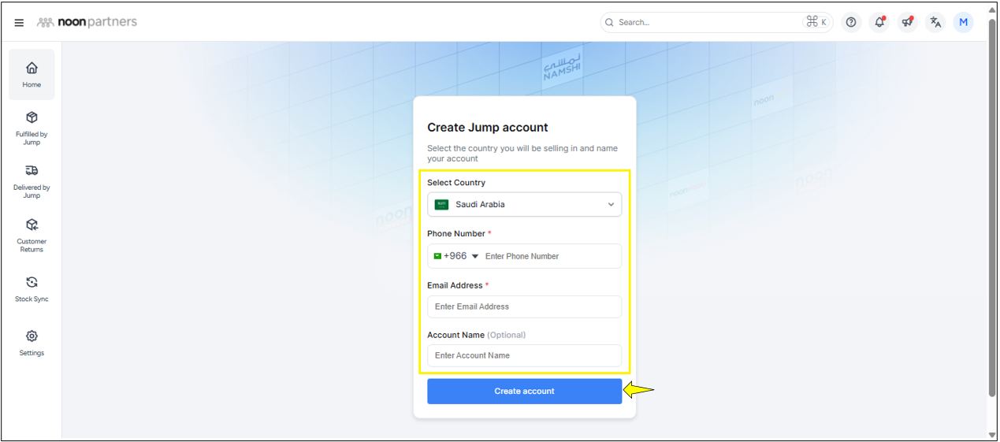Open Settings from the sidebar
The height and width of the screenshot is (442, 1000).
click(32, 343)
